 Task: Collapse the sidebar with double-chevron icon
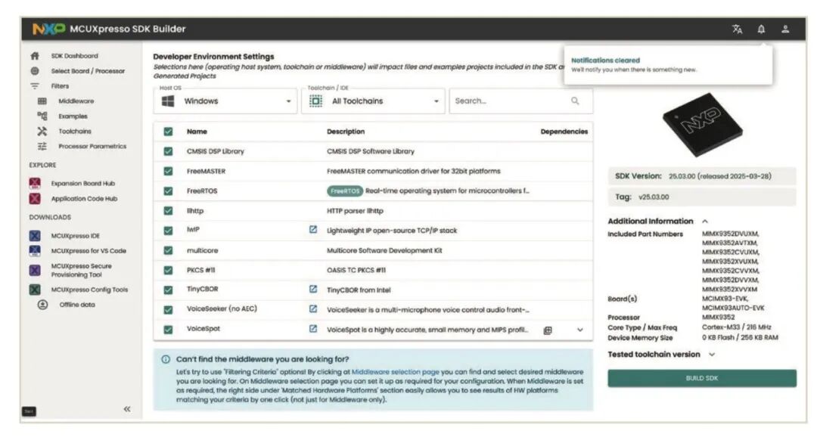pos(127,409)
